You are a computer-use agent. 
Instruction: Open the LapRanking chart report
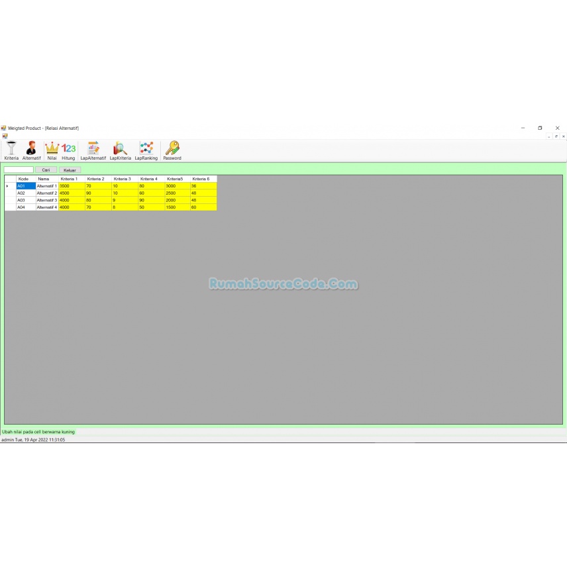[146, 150]
